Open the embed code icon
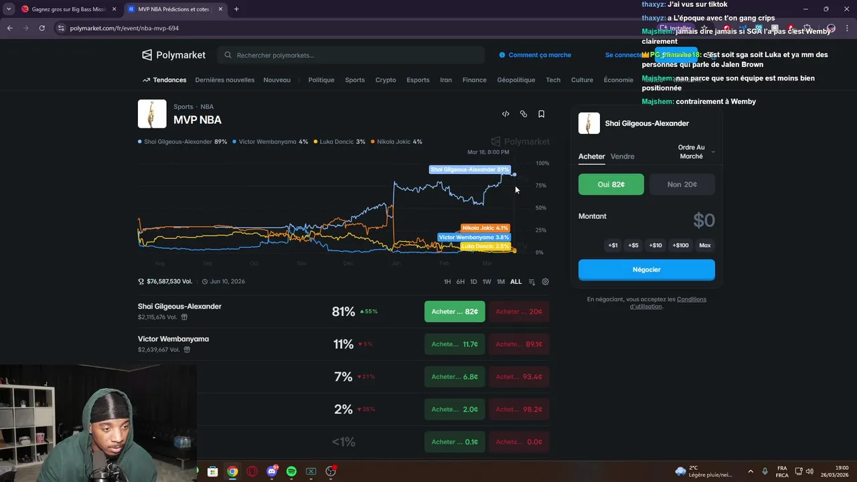 click(x=505, y=114)
